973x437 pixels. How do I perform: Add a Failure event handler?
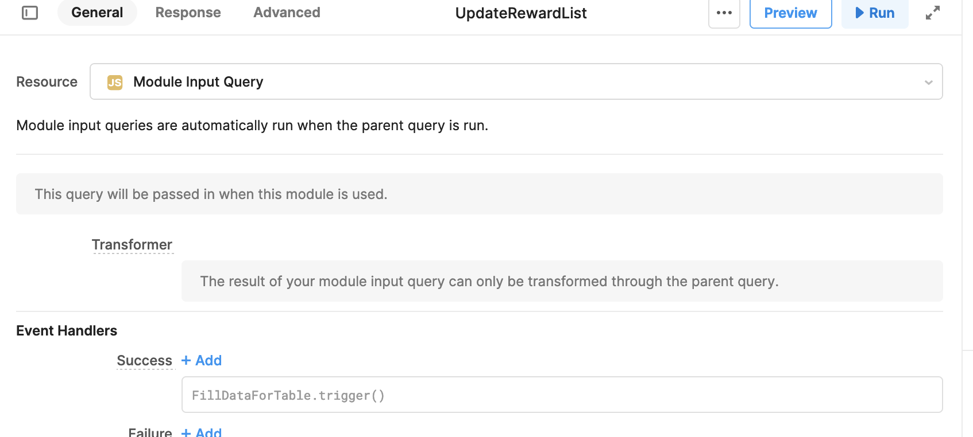[x=202, y=432]
